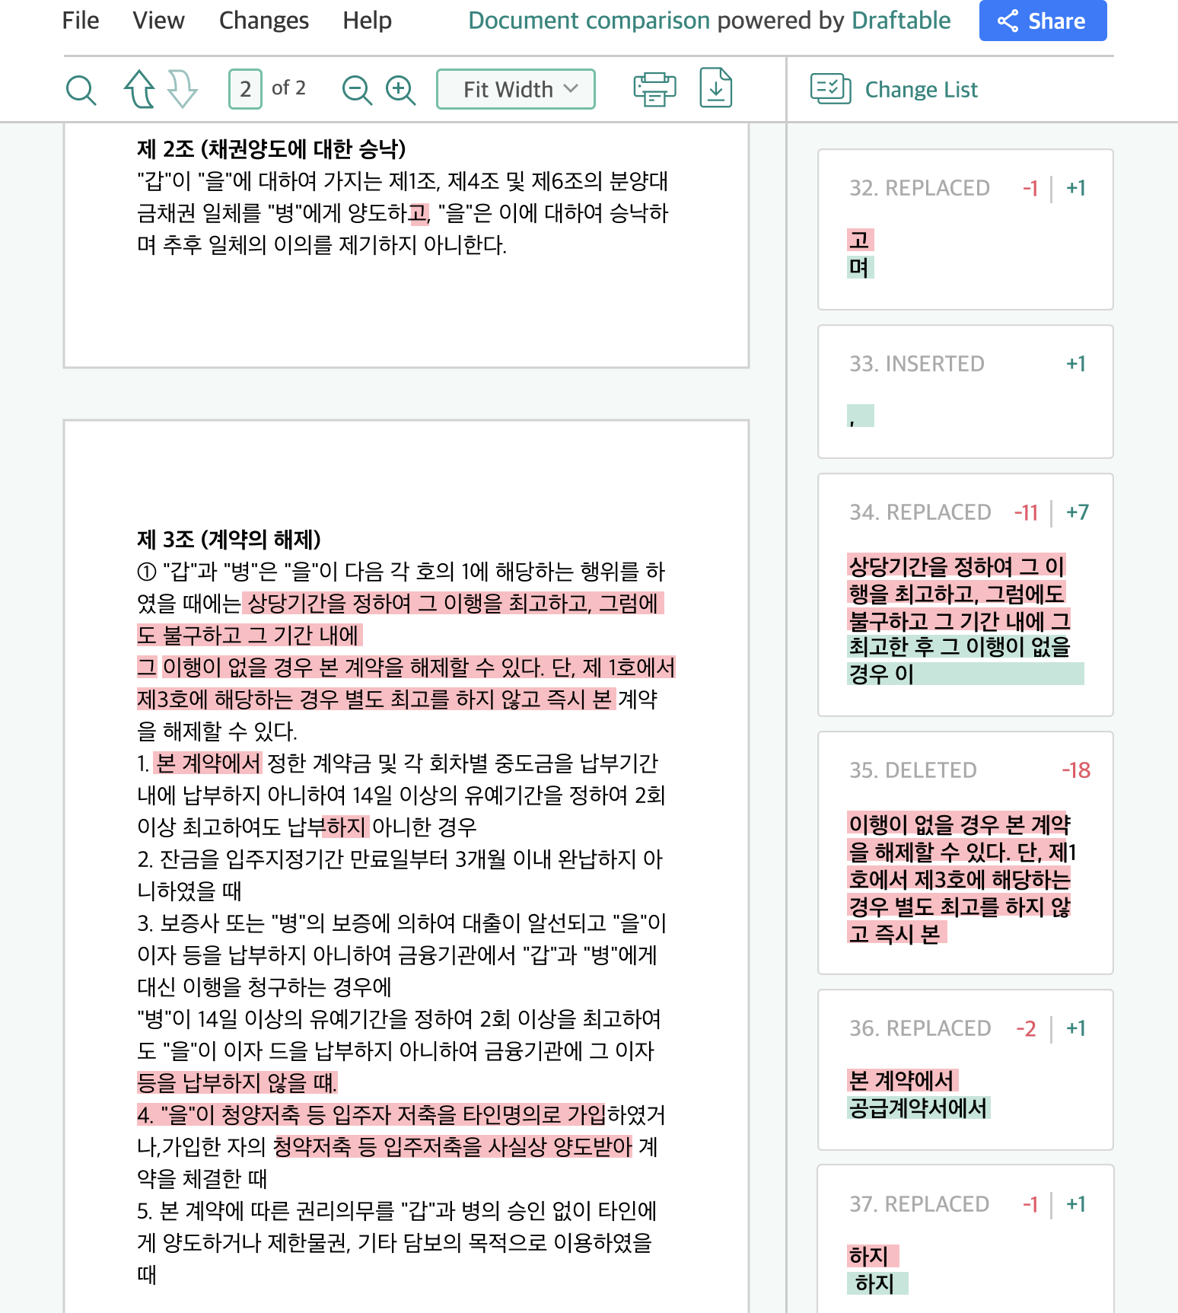The width and height of the screenshot is (1178, 1313).
Task: Select change 34. REPLACED card
Action: 965,595
